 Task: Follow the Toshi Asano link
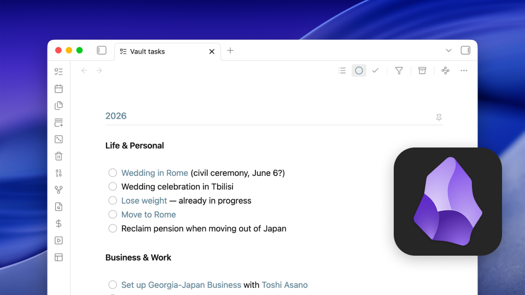tap(284, 285)
